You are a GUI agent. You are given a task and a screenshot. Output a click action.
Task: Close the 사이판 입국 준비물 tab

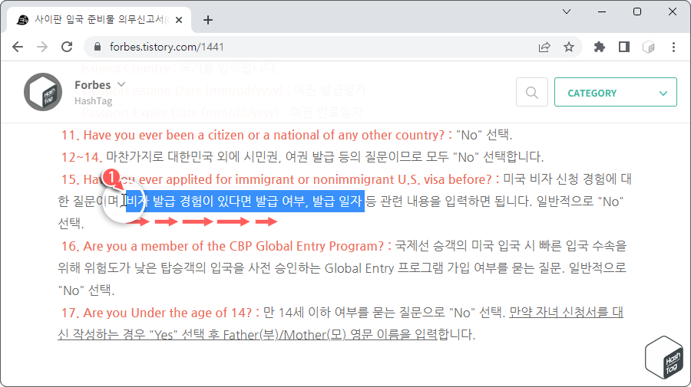pos(179,20)
